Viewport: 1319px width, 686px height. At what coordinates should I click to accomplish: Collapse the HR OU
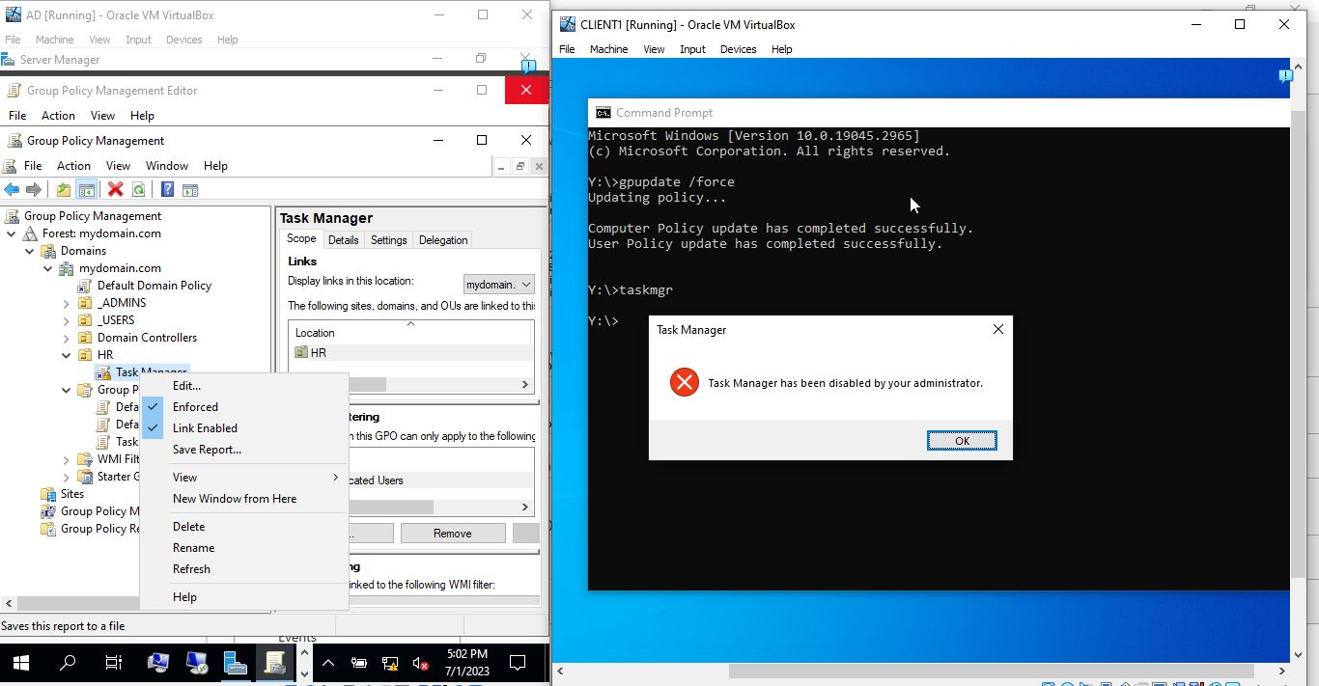pyautogui.click(x=67, y=355)
